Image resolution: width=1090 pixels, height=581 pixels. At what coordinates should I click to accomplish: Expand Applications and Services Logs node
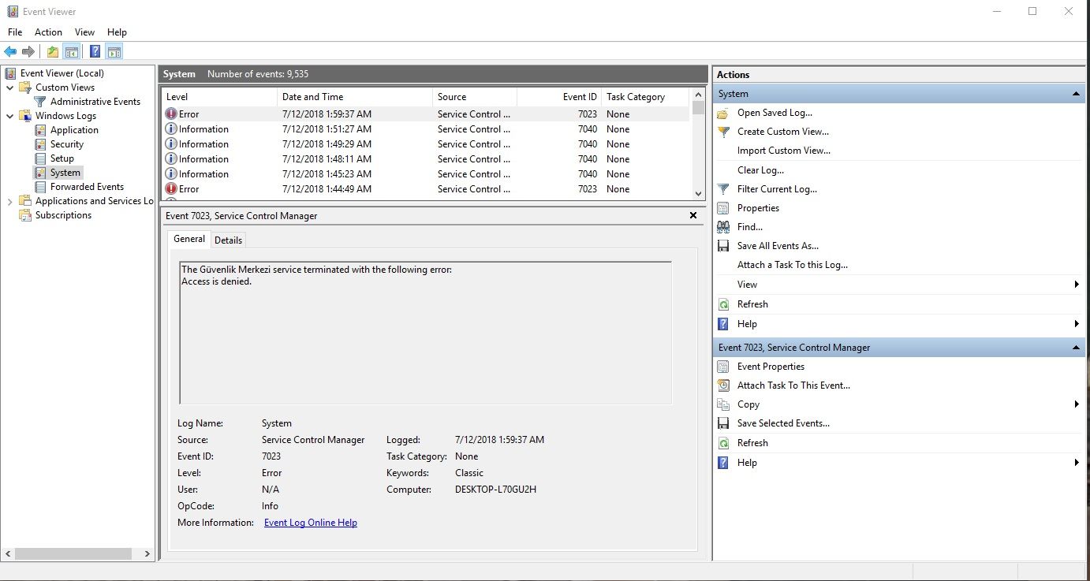pyautogui.click(x=9, y=201)
